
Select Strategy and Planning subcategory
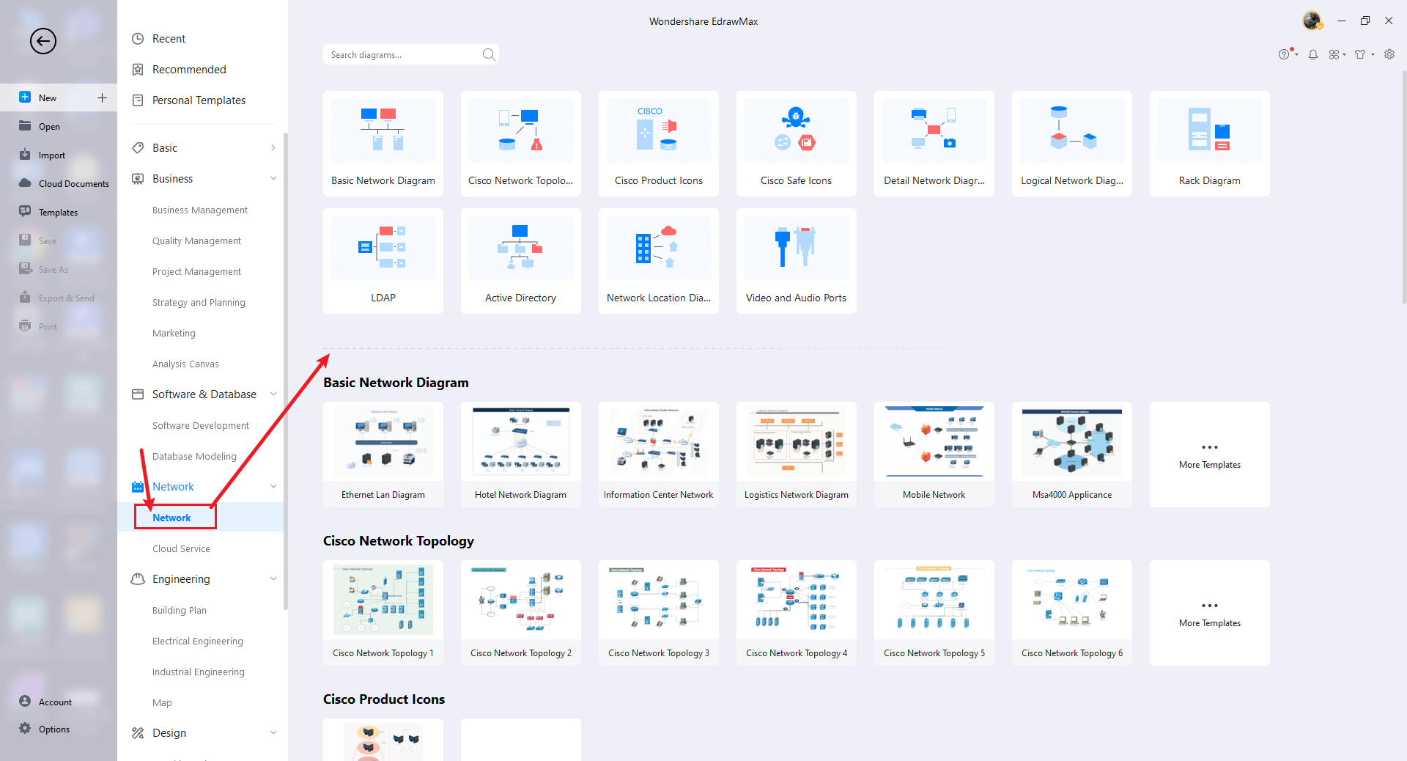[x=199, y=302]
